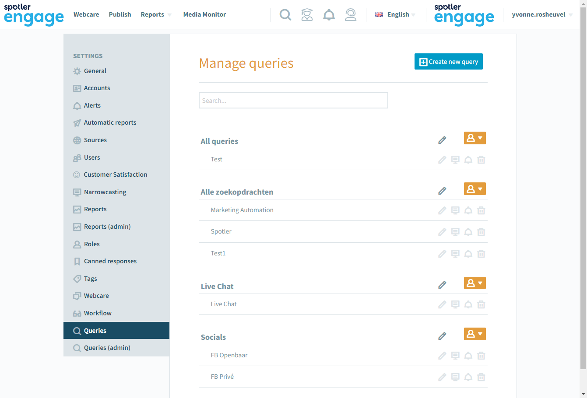Open user permissions dropdown for Socials group

(x=475, y=334)
